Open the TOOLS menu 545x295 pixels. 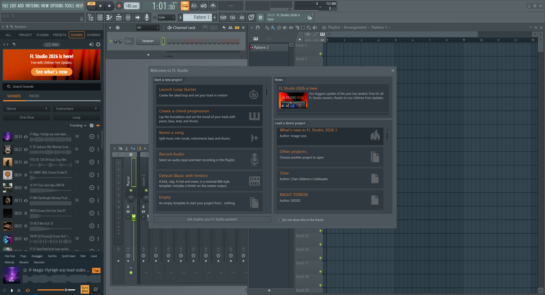(x=69, y=6)
